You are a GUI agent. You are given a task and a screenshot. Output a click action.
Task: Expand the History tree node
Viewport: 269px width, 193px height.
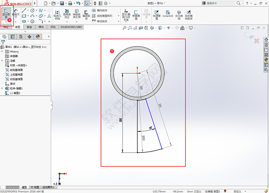click(2, 51)
